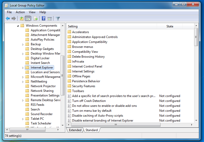Select Network Projector in the tree

43,86
